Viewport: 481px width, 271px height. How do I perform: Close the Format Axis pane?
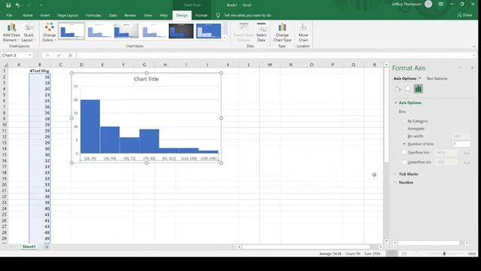472,68
